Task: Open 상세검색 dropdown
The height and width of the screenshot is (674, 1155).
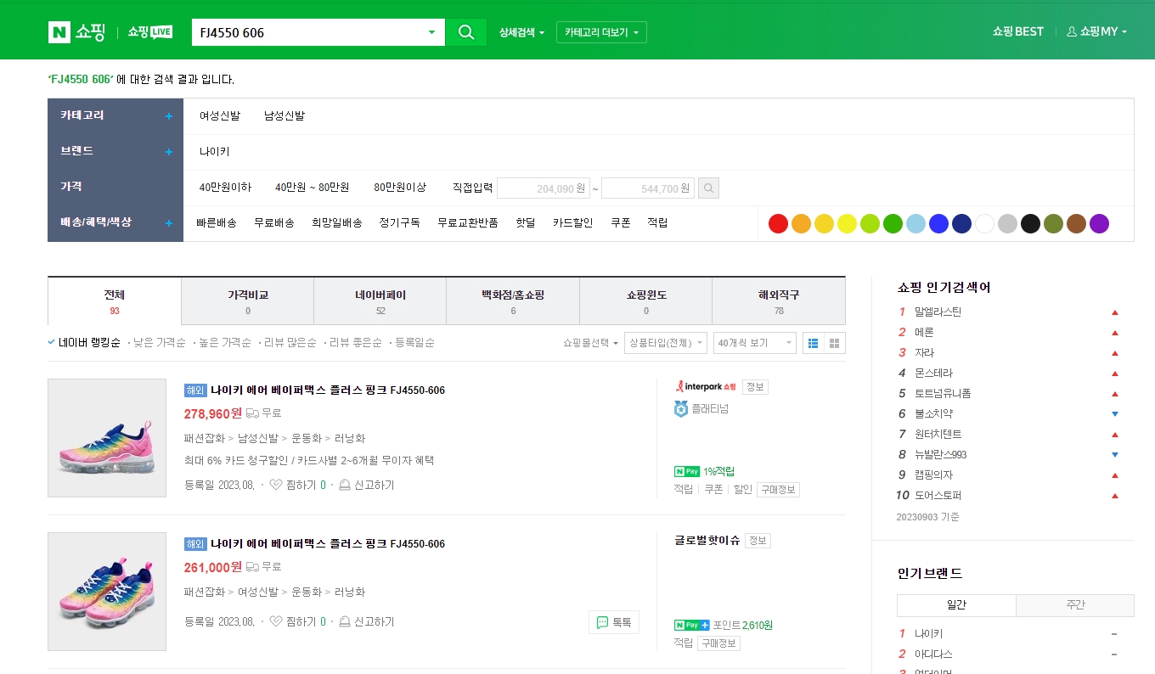Action: click(x=521, y=32)
